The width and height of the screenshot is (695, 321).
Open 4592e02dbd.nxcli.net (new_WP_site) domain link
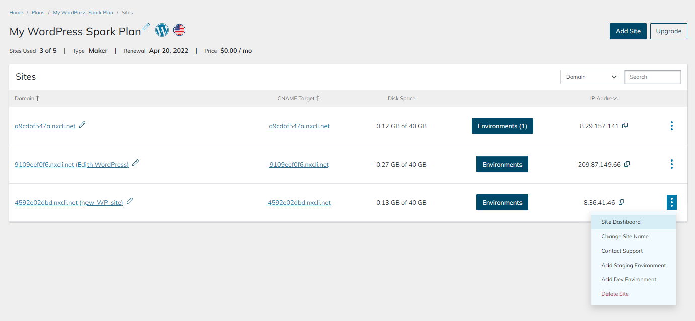coord(69,203)
